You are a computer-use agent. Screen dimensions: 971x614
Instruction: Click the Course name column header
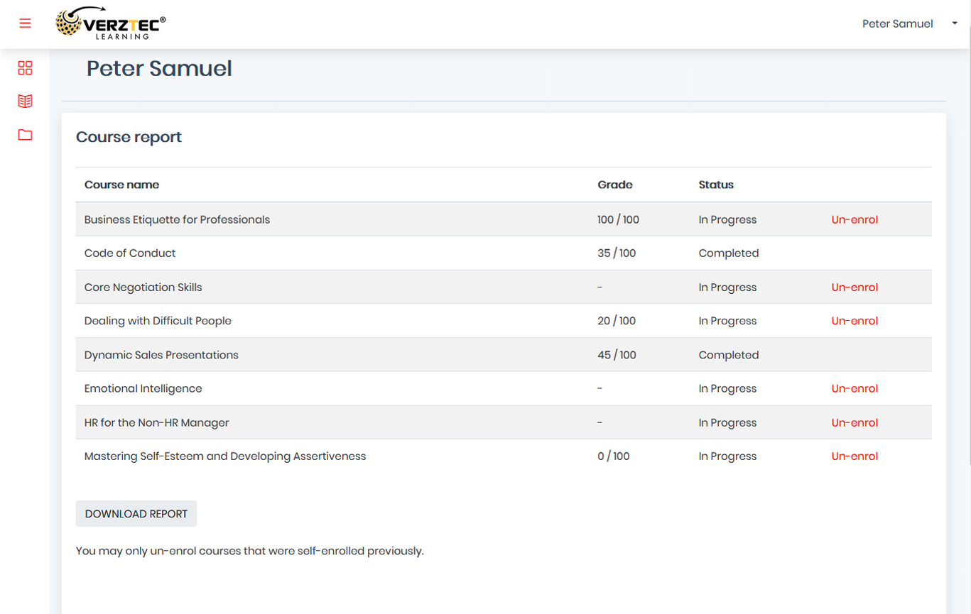click(121, 185)
